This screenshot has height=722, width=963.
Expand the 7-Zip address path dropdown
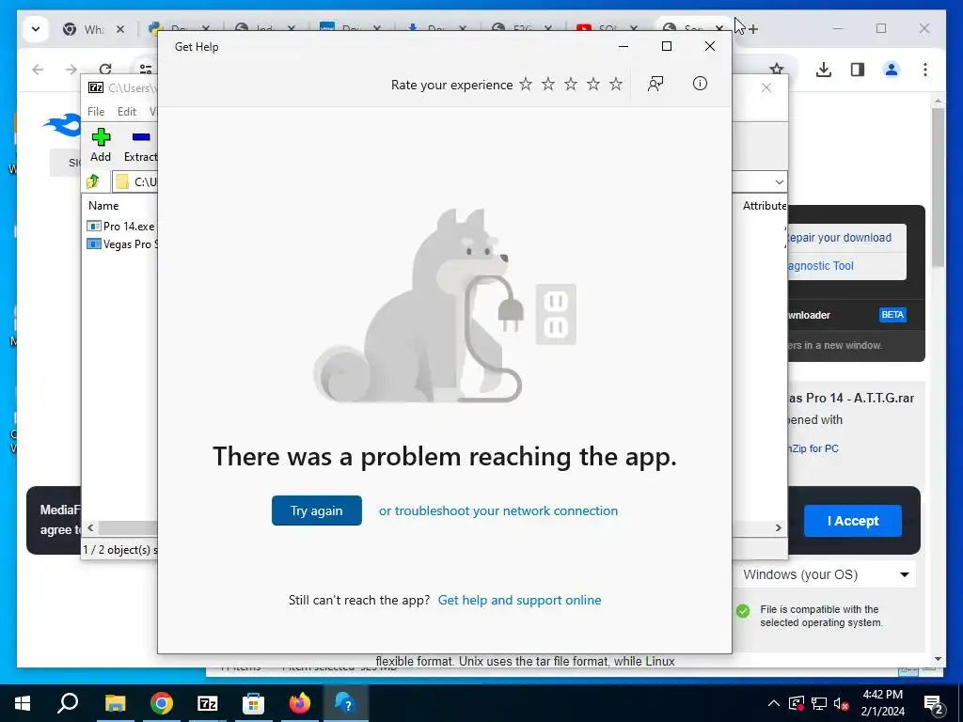tap(779, 181)
